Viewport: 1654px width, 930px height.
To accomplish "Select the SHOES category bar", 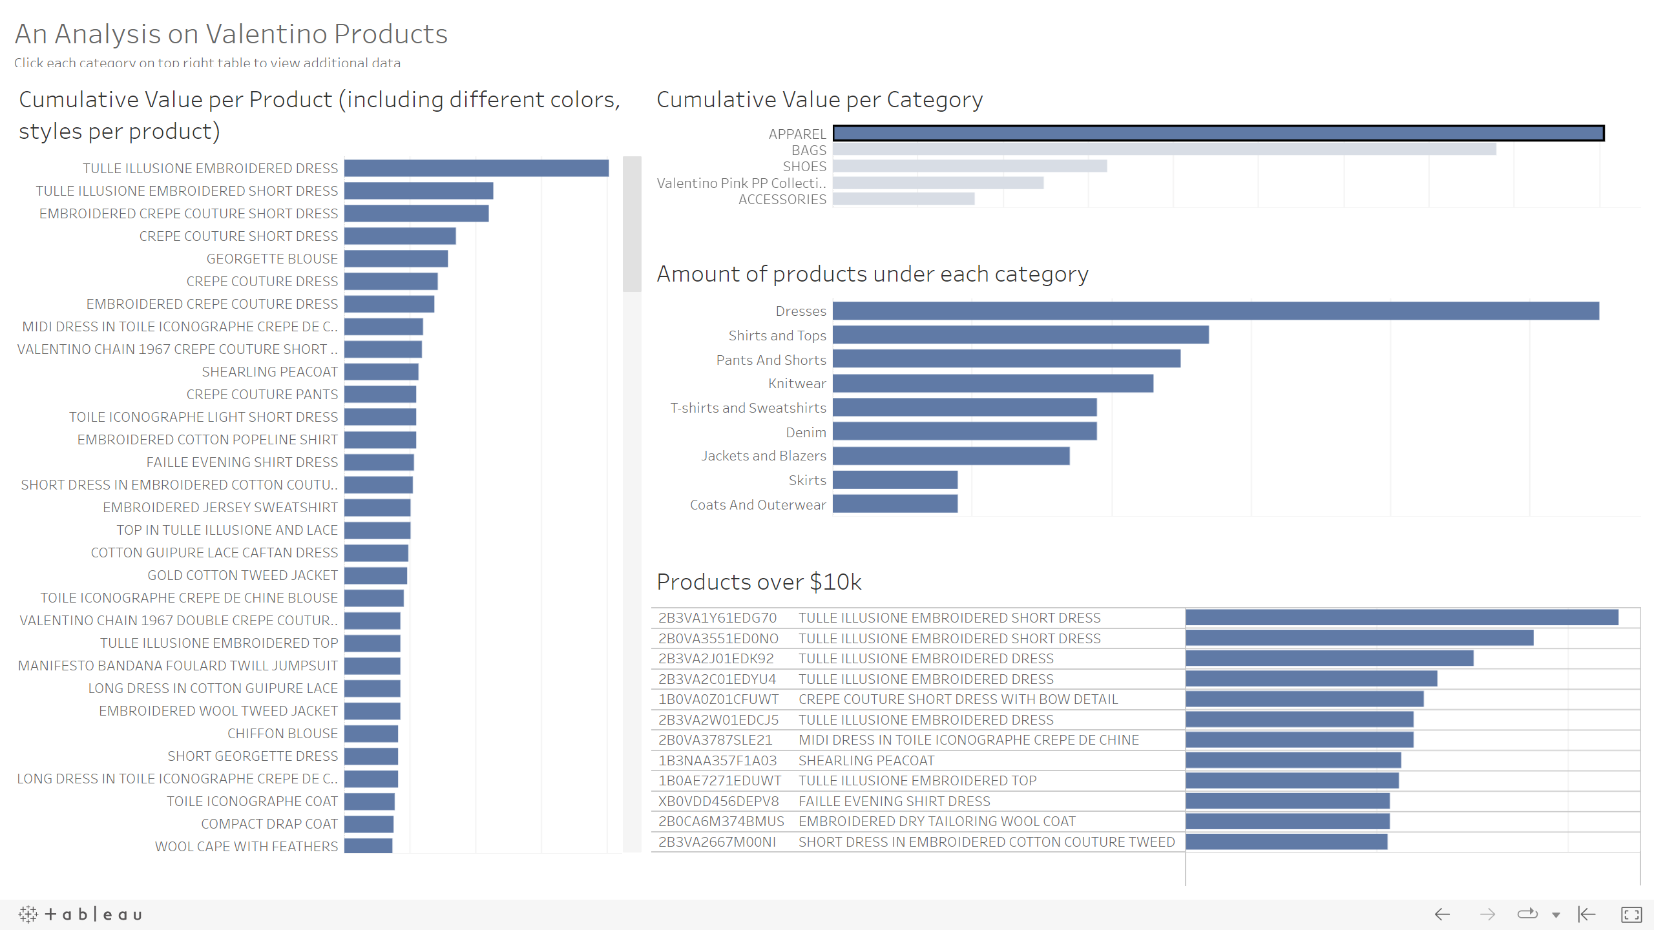I will [970, 166].
